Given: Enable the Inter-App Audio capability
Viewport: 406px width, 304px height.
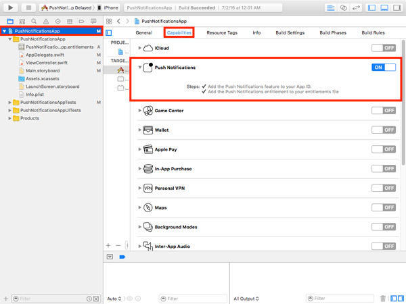Looking at the screenshot, I should 384,246.
